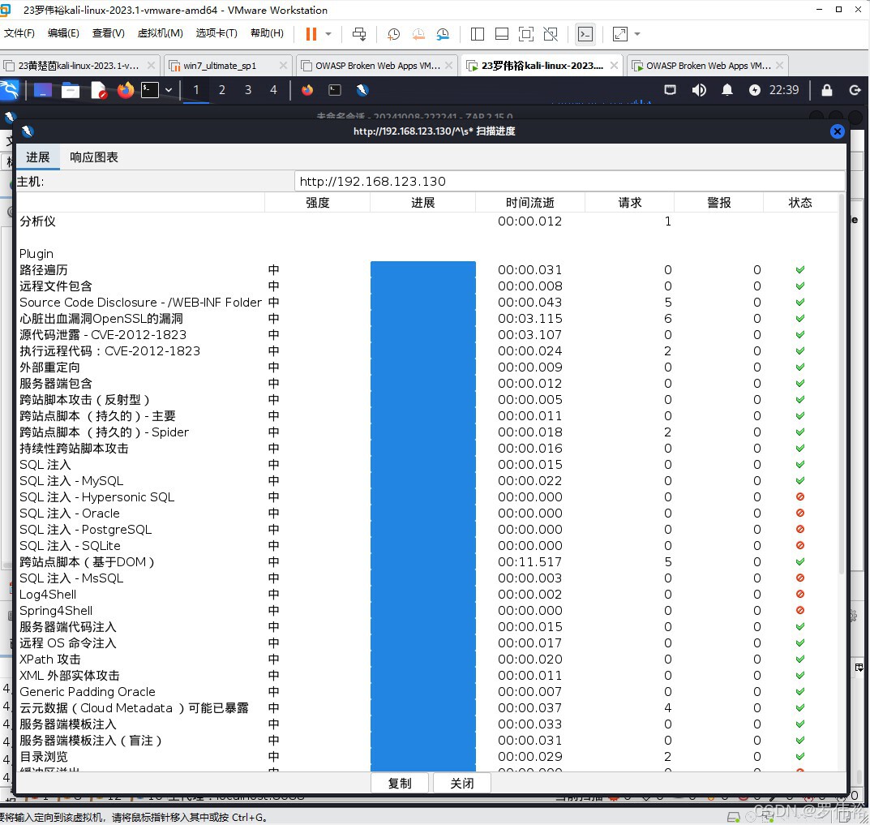Open the 文件(F) menu
The width and height of the screenshot is (870, 825).
pyautogui.click(x=19, y=33)
